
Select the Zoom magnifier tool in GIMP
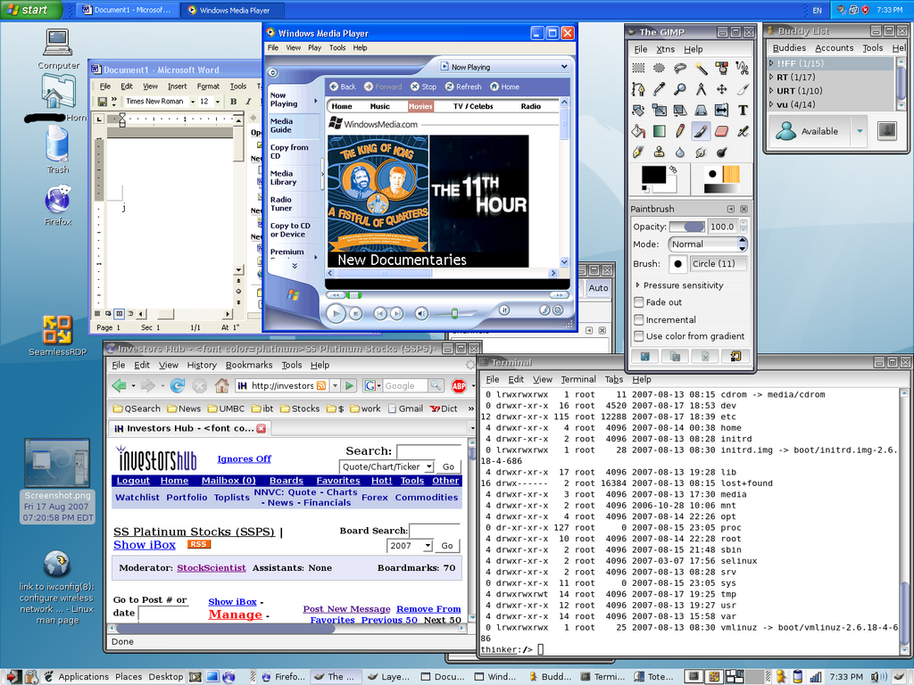coord(679,89)
